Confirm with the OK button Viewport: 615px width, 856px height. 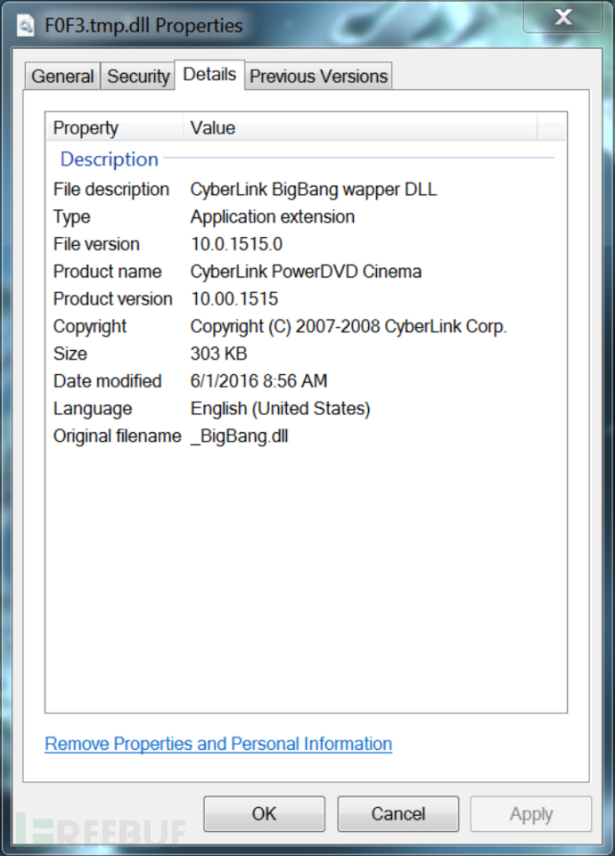click(x=265, y=814)
